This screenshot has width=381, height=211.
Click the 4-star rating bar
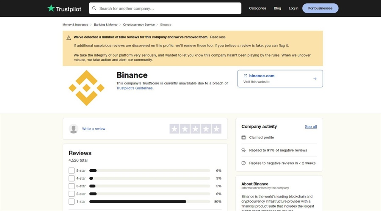pos(150,179)
